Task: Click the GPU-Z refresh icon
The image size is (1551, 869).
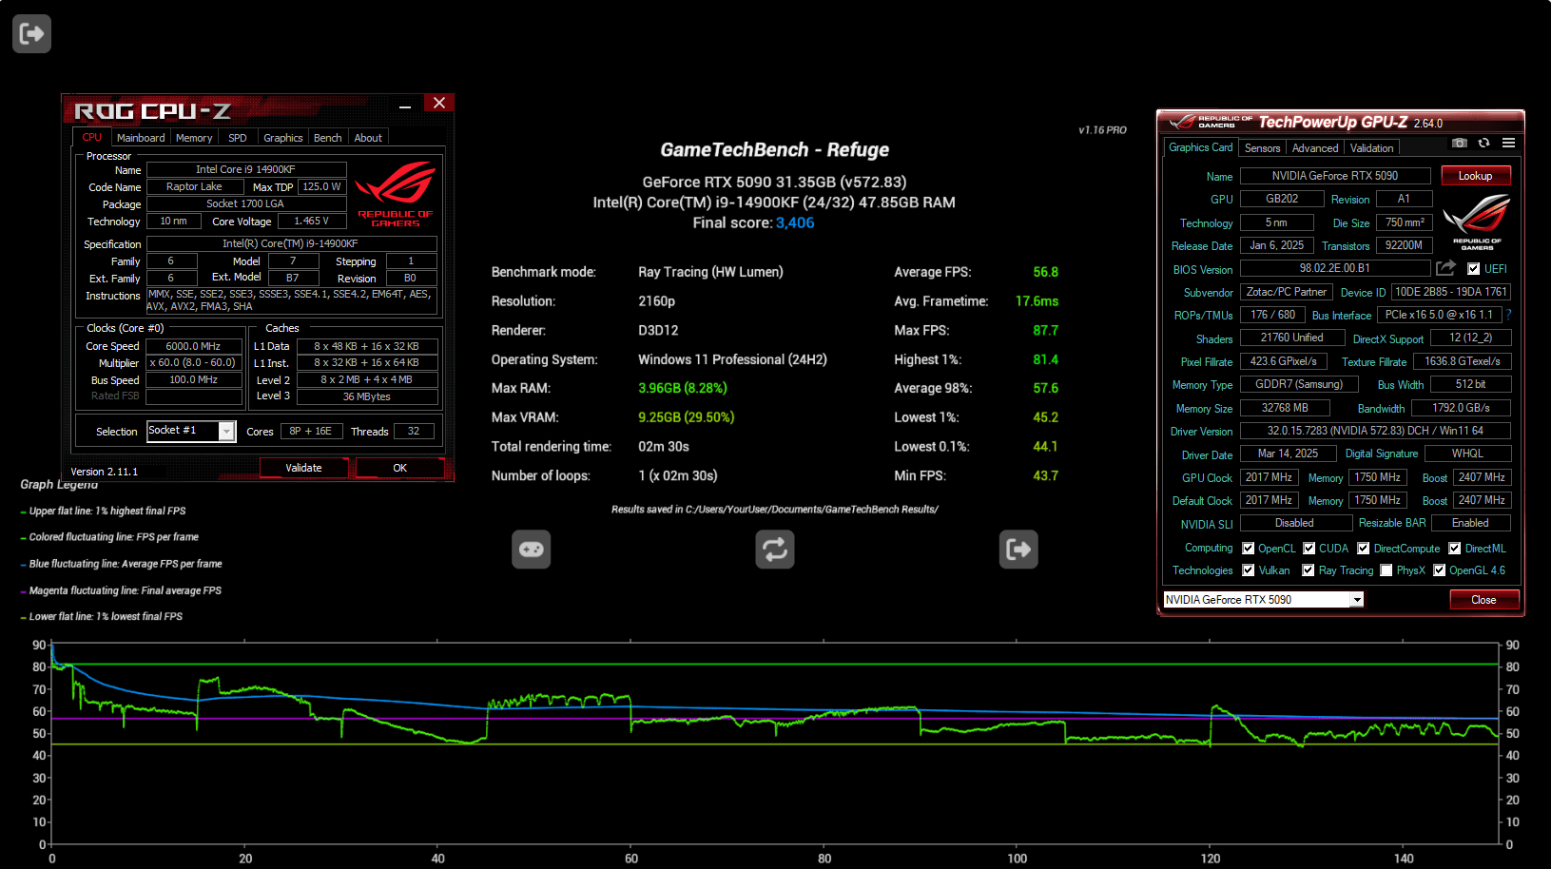Action: 1483,143
